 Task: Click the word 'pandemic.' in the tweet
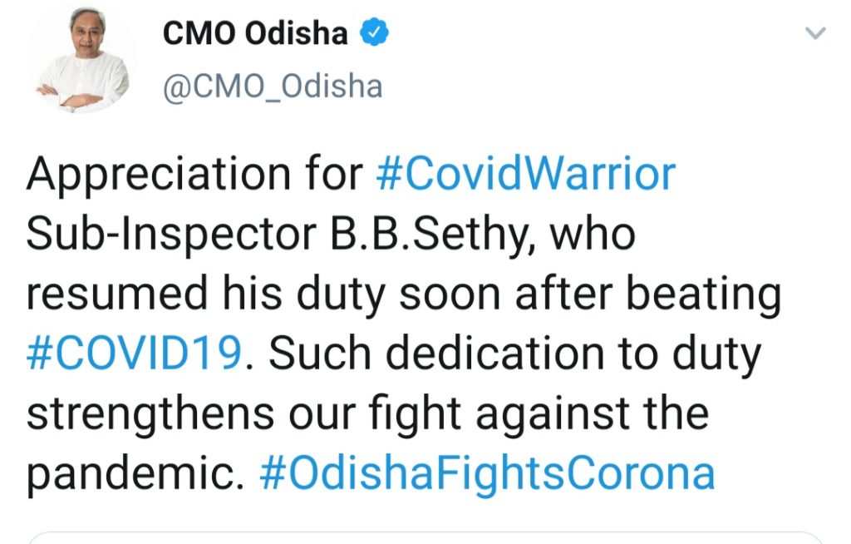tap(135, 475)
